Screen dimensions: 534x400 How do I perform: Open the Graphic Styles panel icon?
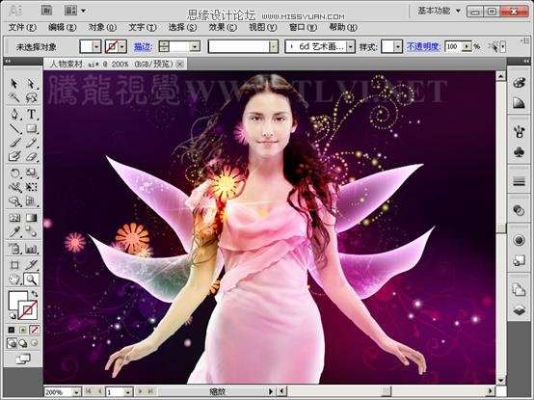tap(519, 261)
